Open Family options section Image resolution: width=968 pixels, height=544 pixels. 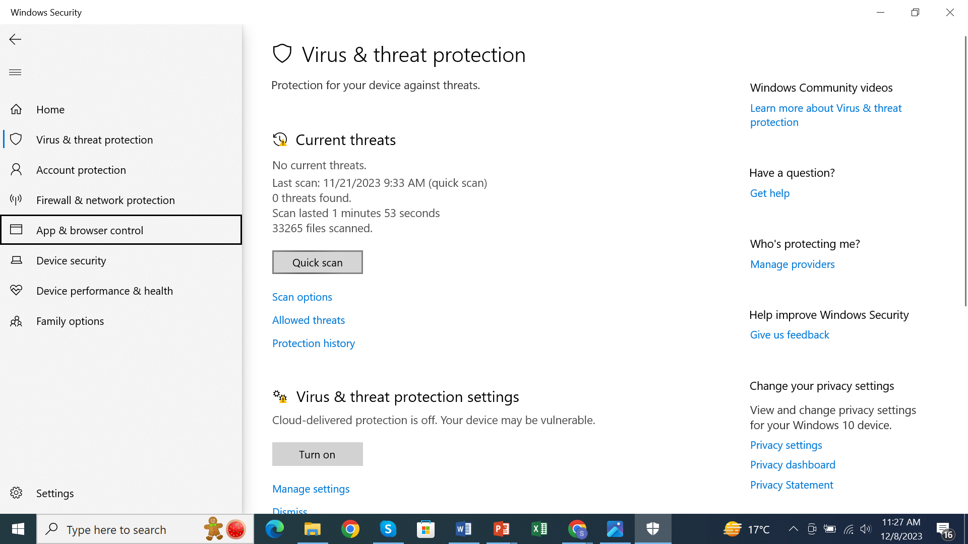click(70, 320)
